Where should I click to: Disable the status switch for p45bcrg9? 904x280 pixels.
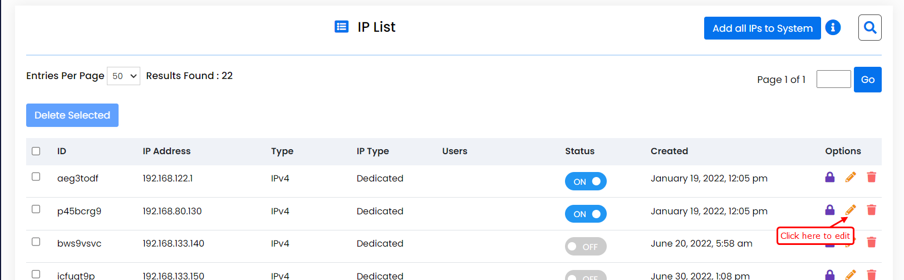(x=586, y=214)
